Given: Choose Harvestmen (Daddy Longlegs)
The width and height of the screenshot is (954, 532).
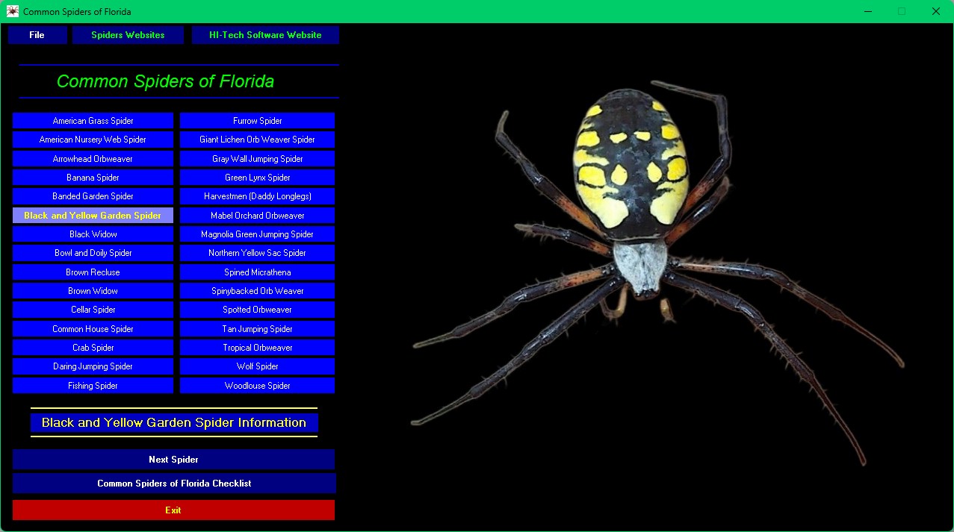Looking at the screenshot, I should [x=257, y=196].
